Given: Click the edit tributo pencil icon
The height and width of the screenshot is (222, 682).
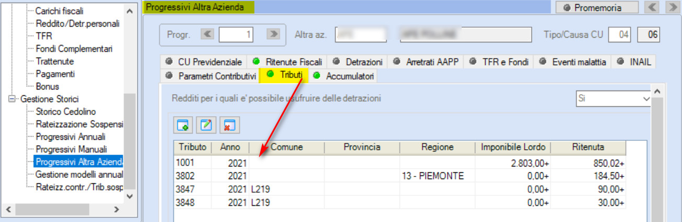Looking at the screenshot, I should point(206,125).
